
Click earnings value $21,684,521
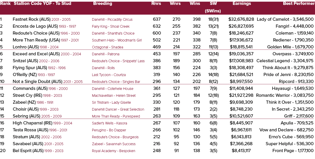(x=241, y=75)
